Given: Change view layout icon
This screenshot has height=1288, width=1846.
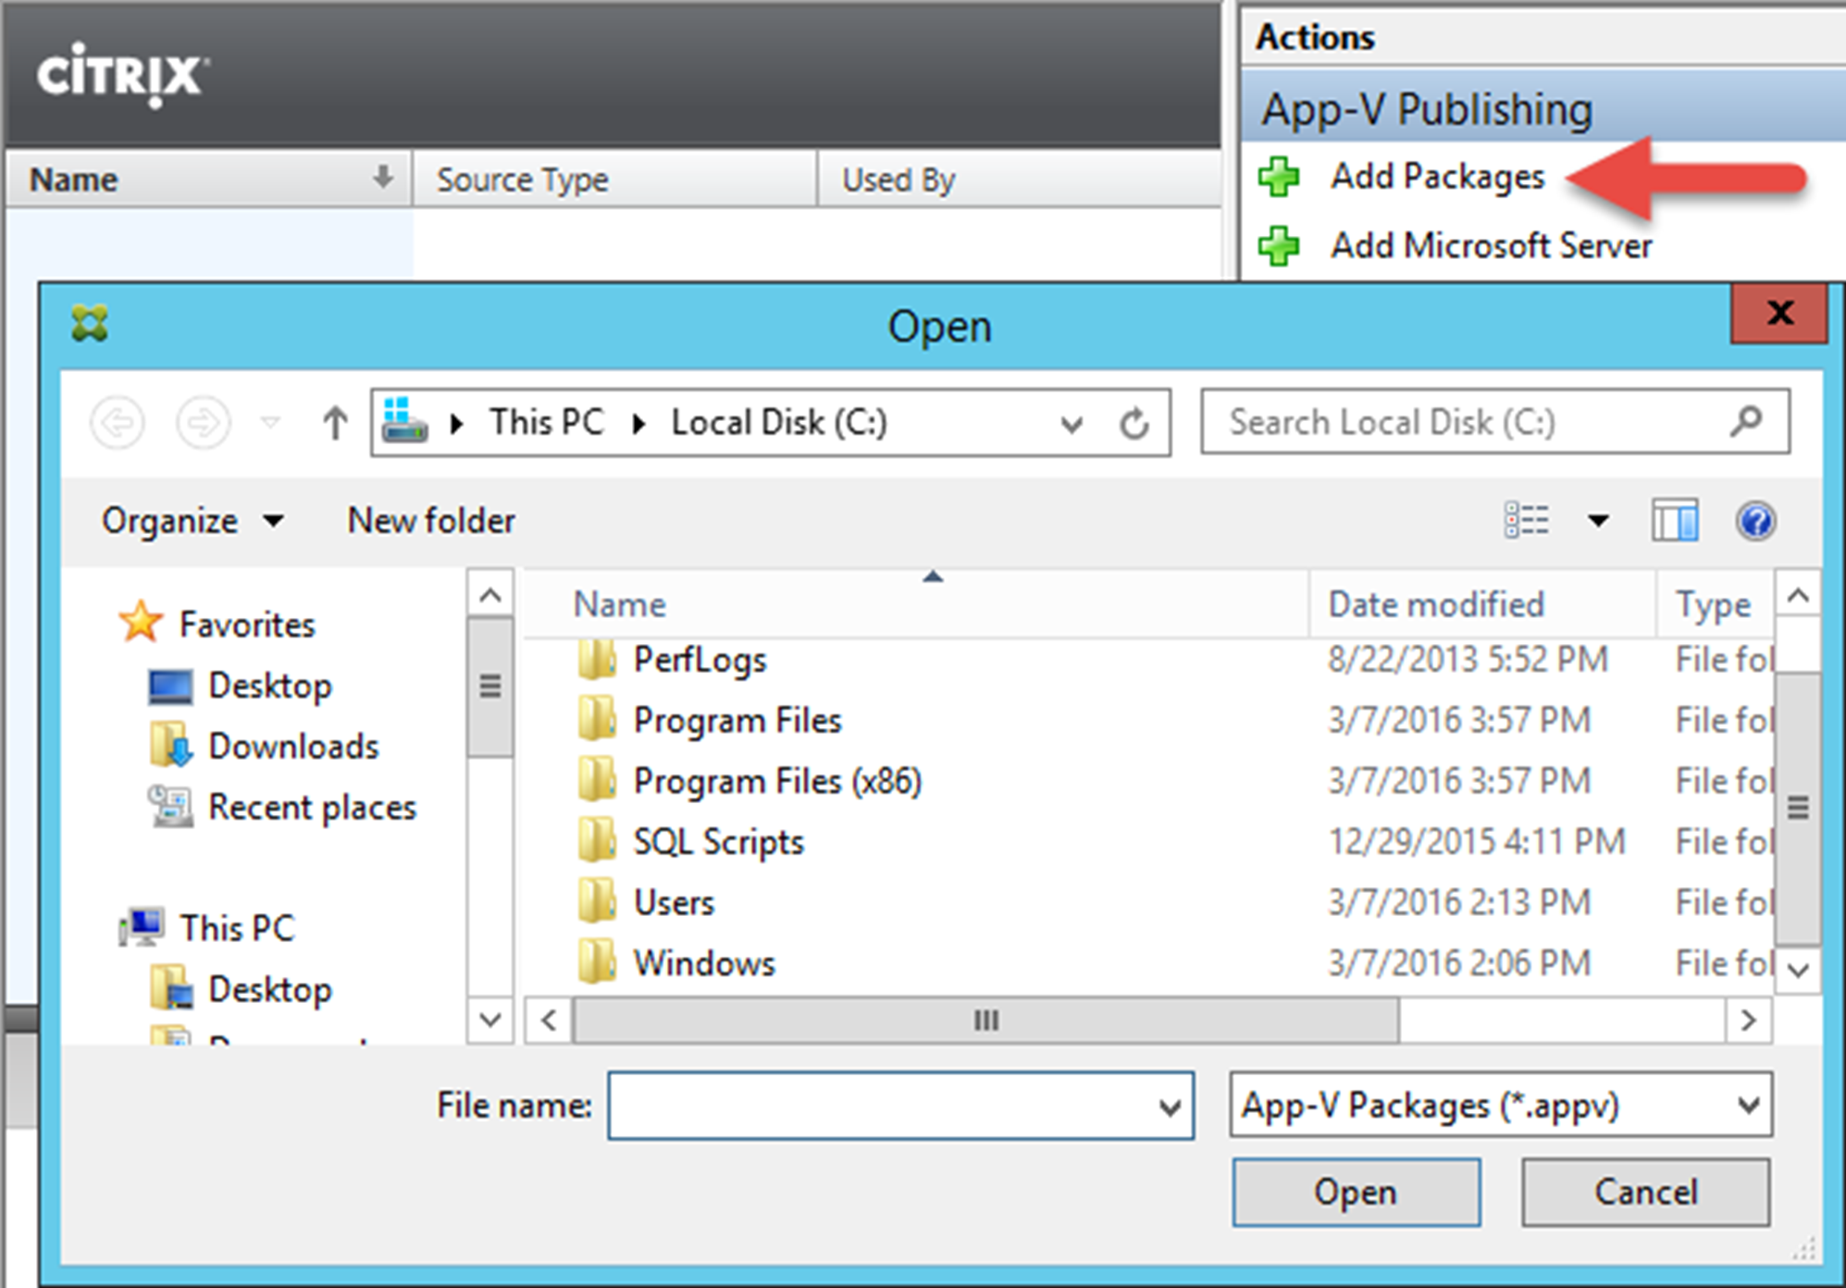Looking at the screenshot, I should [1527, 520].
